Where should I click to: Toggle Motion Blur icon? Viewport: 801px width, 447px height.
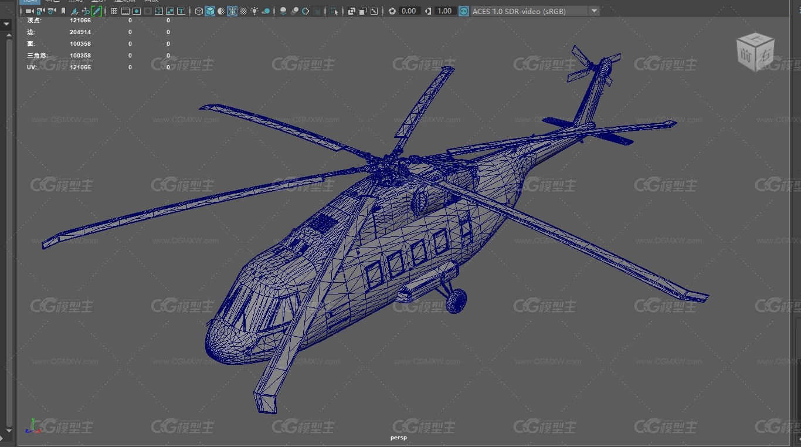pyautogui.click(x=294, y=11)
